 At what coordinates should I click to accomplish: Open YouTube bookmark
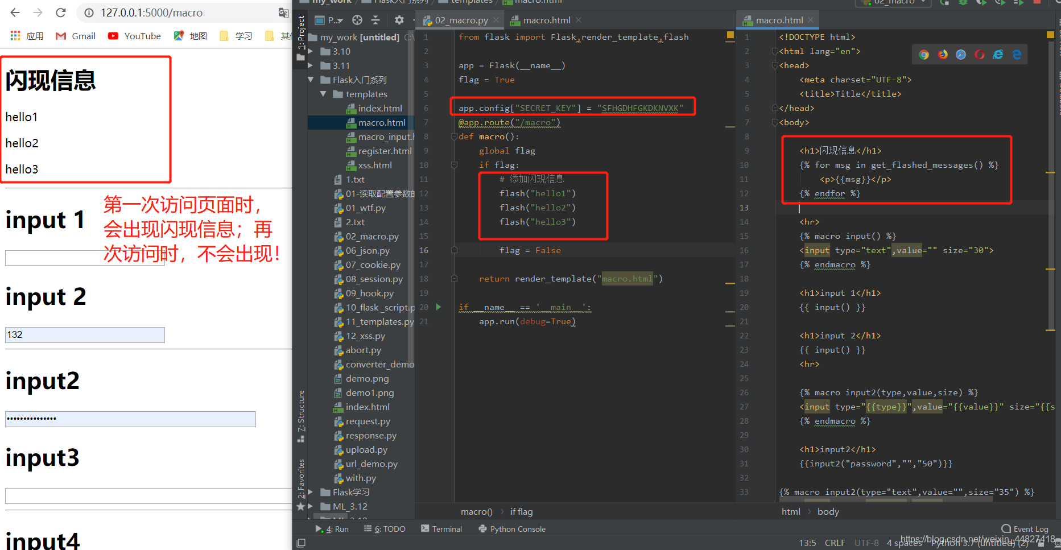[x=134, y=36]
